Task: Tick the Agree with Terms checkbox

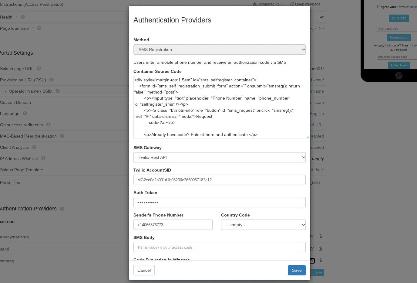Action: [378, 7]
